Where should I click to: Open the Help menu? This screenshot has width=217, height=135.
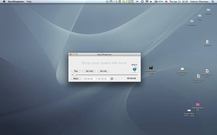click(29, 2)
